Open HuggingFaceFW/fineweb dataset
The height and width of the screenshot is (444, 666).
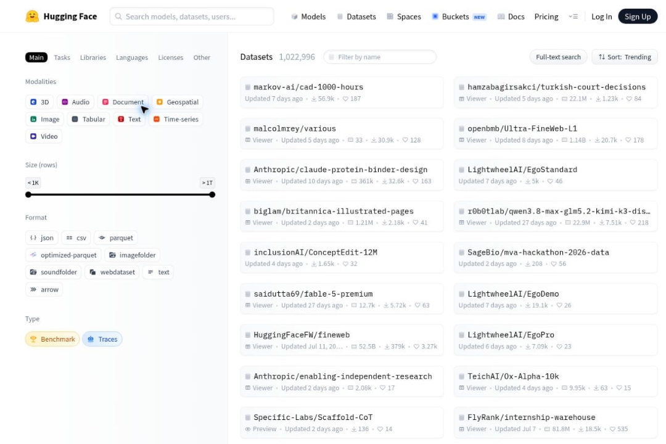(342, 340)
